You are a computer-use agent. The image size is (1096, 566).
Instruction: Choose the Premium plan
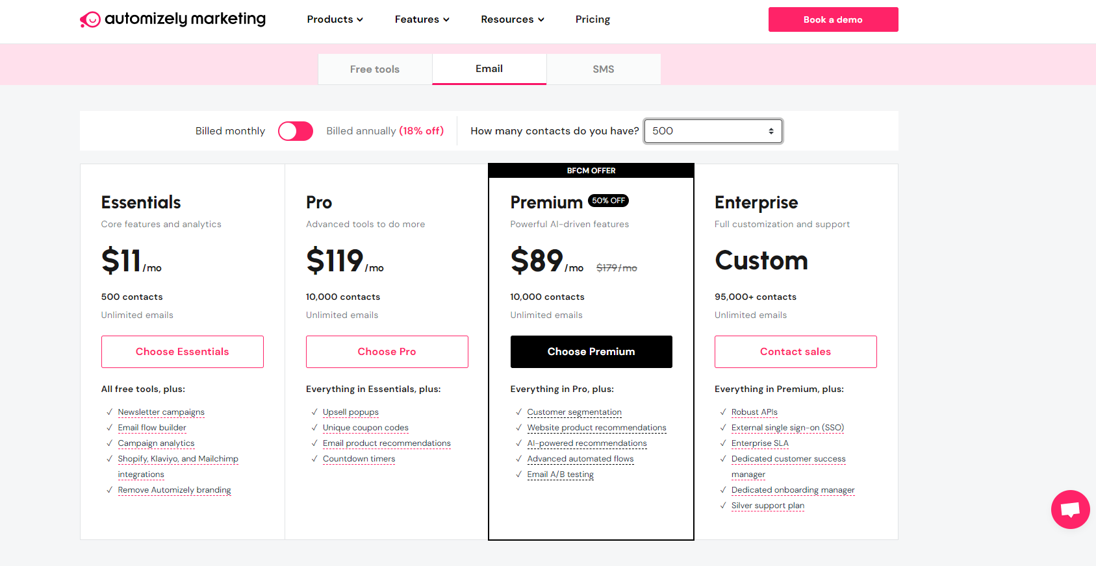coord(591,352)
